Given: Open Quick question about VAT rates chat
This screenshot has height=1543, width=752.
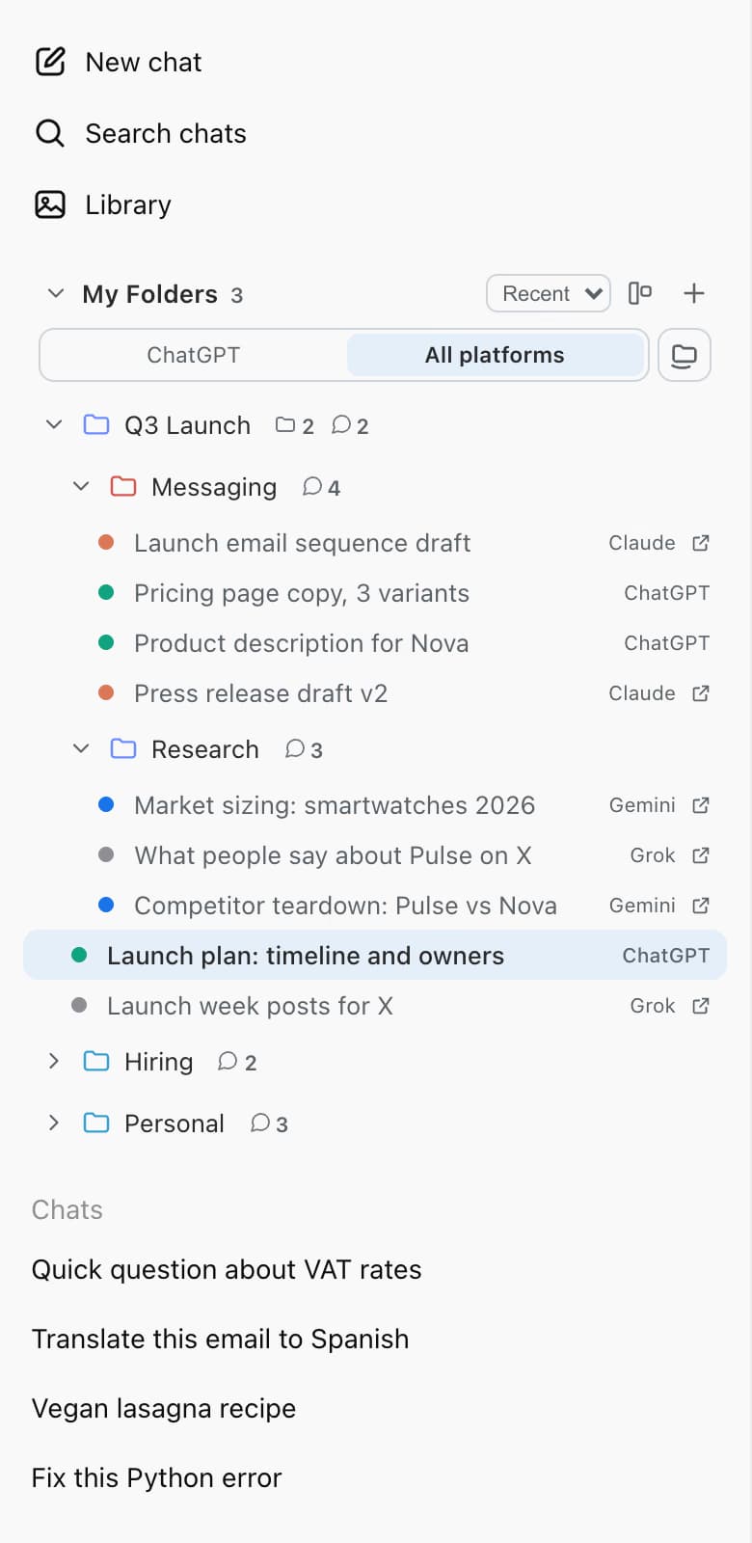Looking at the screenshot, I should coord(227,1269).
